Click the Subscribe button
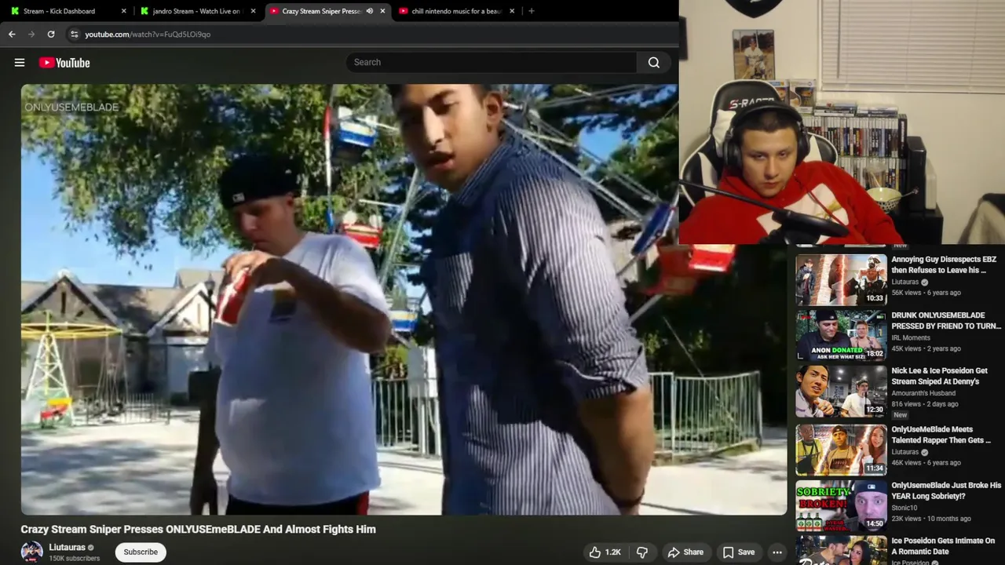The height and width of the screenshot is (565, 1005). (141, 552)
